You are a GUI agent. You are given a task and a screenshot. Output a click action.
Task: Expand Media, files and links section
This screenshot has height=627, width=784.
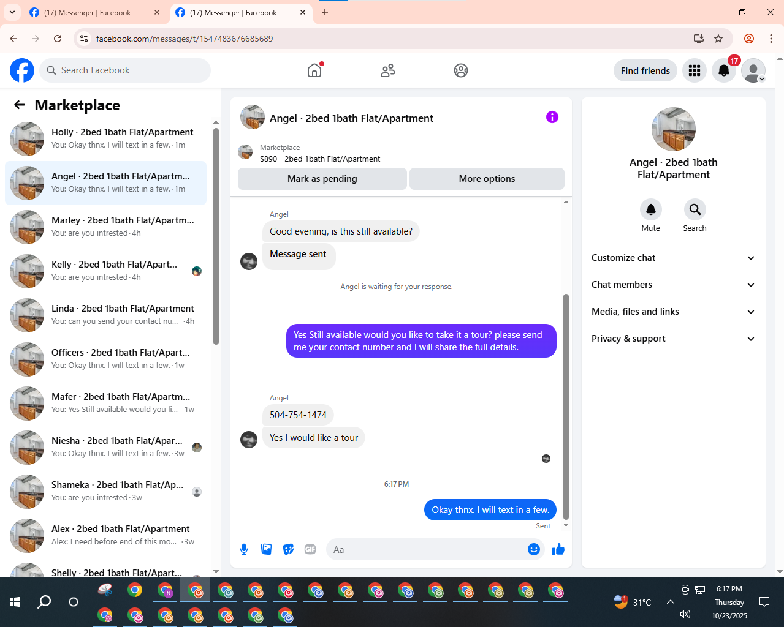[673, 312]
